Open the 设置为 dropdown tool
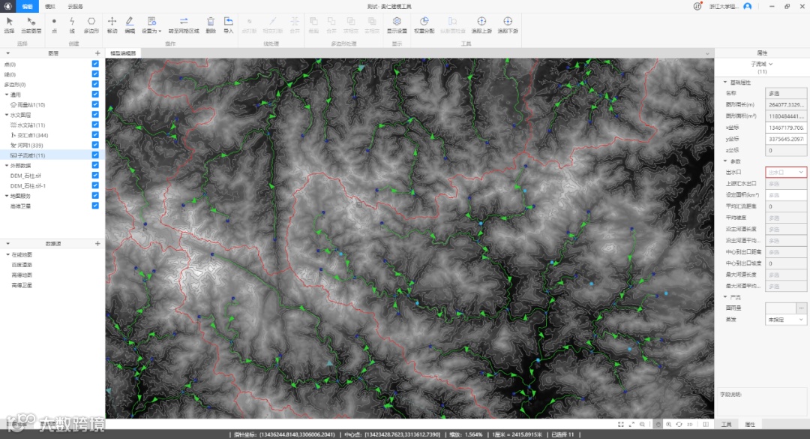The height and width of the screenshot is (439, 810). (151, 24)
